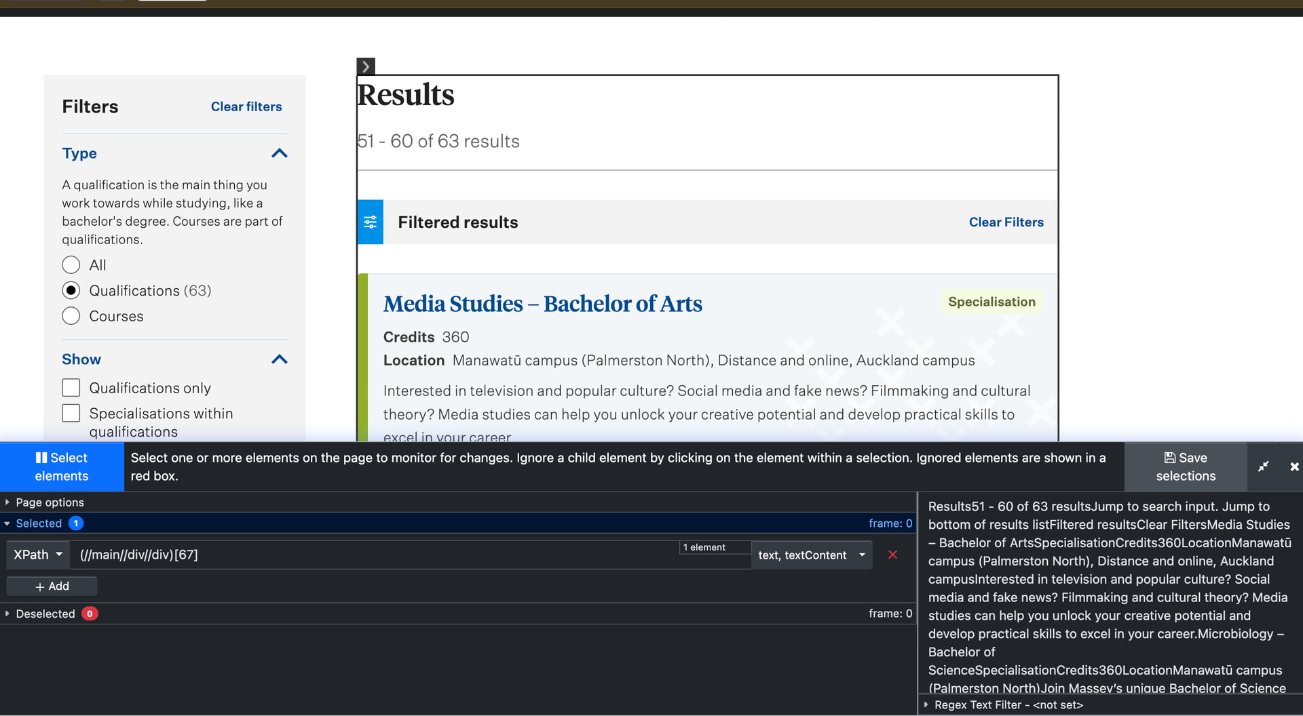
Task: Select the All radio button
Action: 71,265
